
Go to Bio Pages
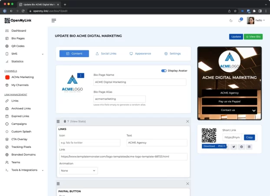pyautogui.click(x=18, y=38)
